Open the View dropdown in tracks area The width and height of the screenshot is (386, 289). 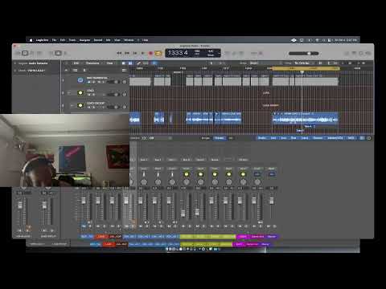110,63
